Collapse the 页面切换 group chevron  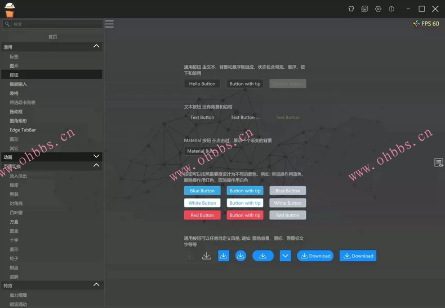96,165
